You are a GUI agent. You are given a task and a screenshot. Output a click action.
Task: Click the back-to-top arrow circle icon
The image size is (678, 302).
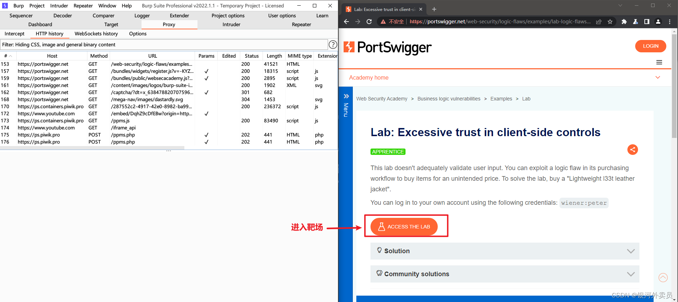click(x=663, y=278)
